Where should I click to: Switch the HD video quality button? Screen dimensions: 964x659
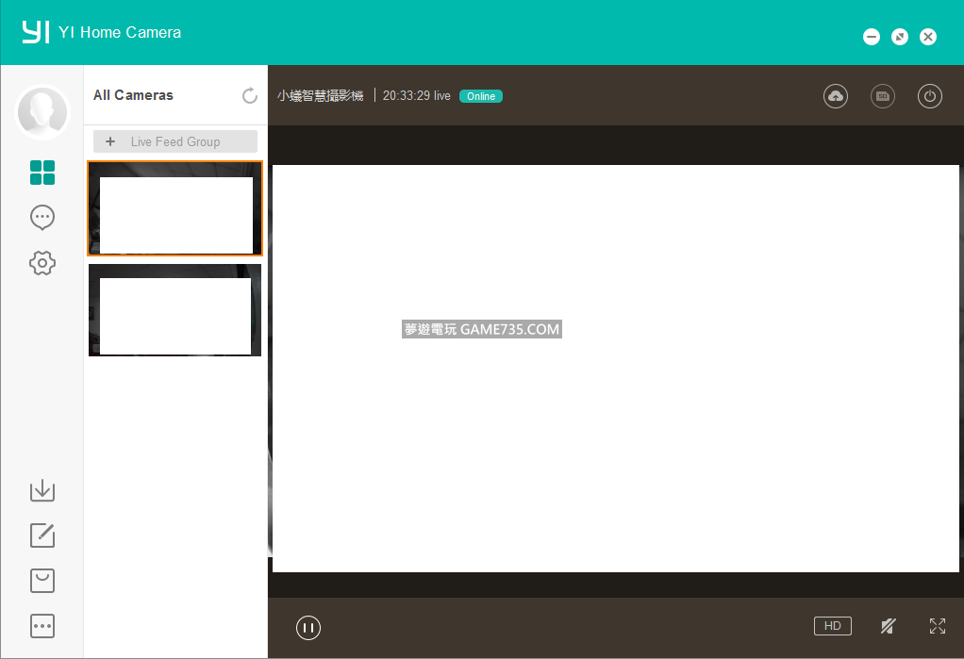point(833,626)
